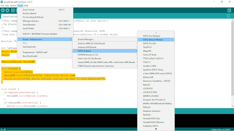Open Serial Plotter entry
This screenshot has width=234, height=131.
click(x=45, y=28)
